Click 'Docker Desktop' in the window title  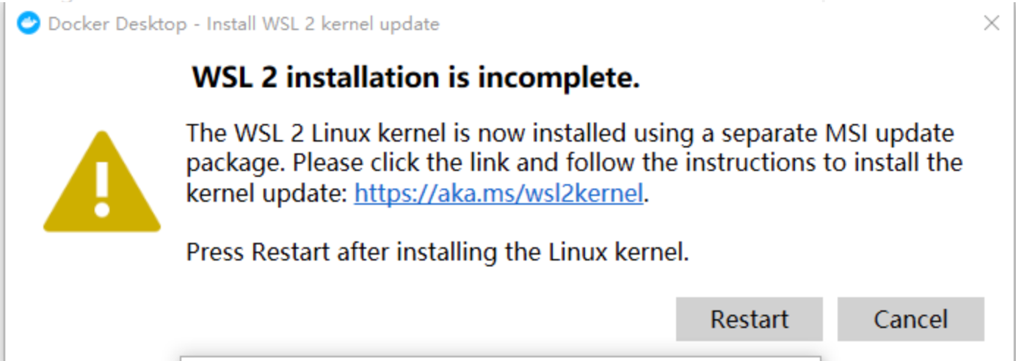coord(117,24)
